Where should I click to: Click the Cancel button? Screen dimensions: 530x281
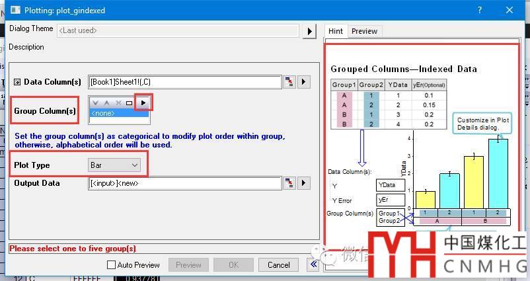coord(278,264)
